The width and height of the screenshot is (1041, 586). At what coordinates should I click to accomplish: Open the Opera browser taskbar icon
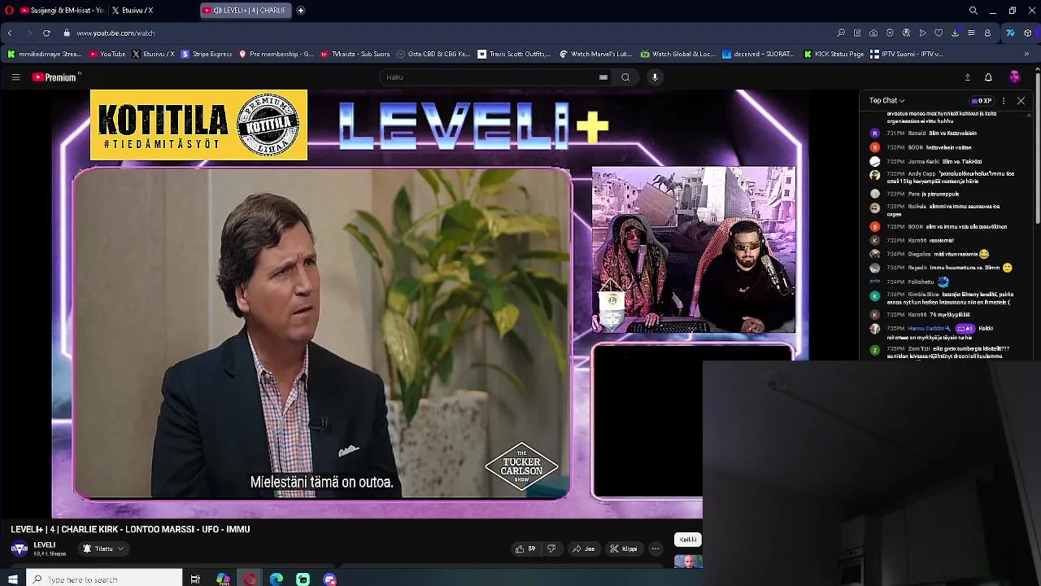pyautogui.click(x=250, y=579)
